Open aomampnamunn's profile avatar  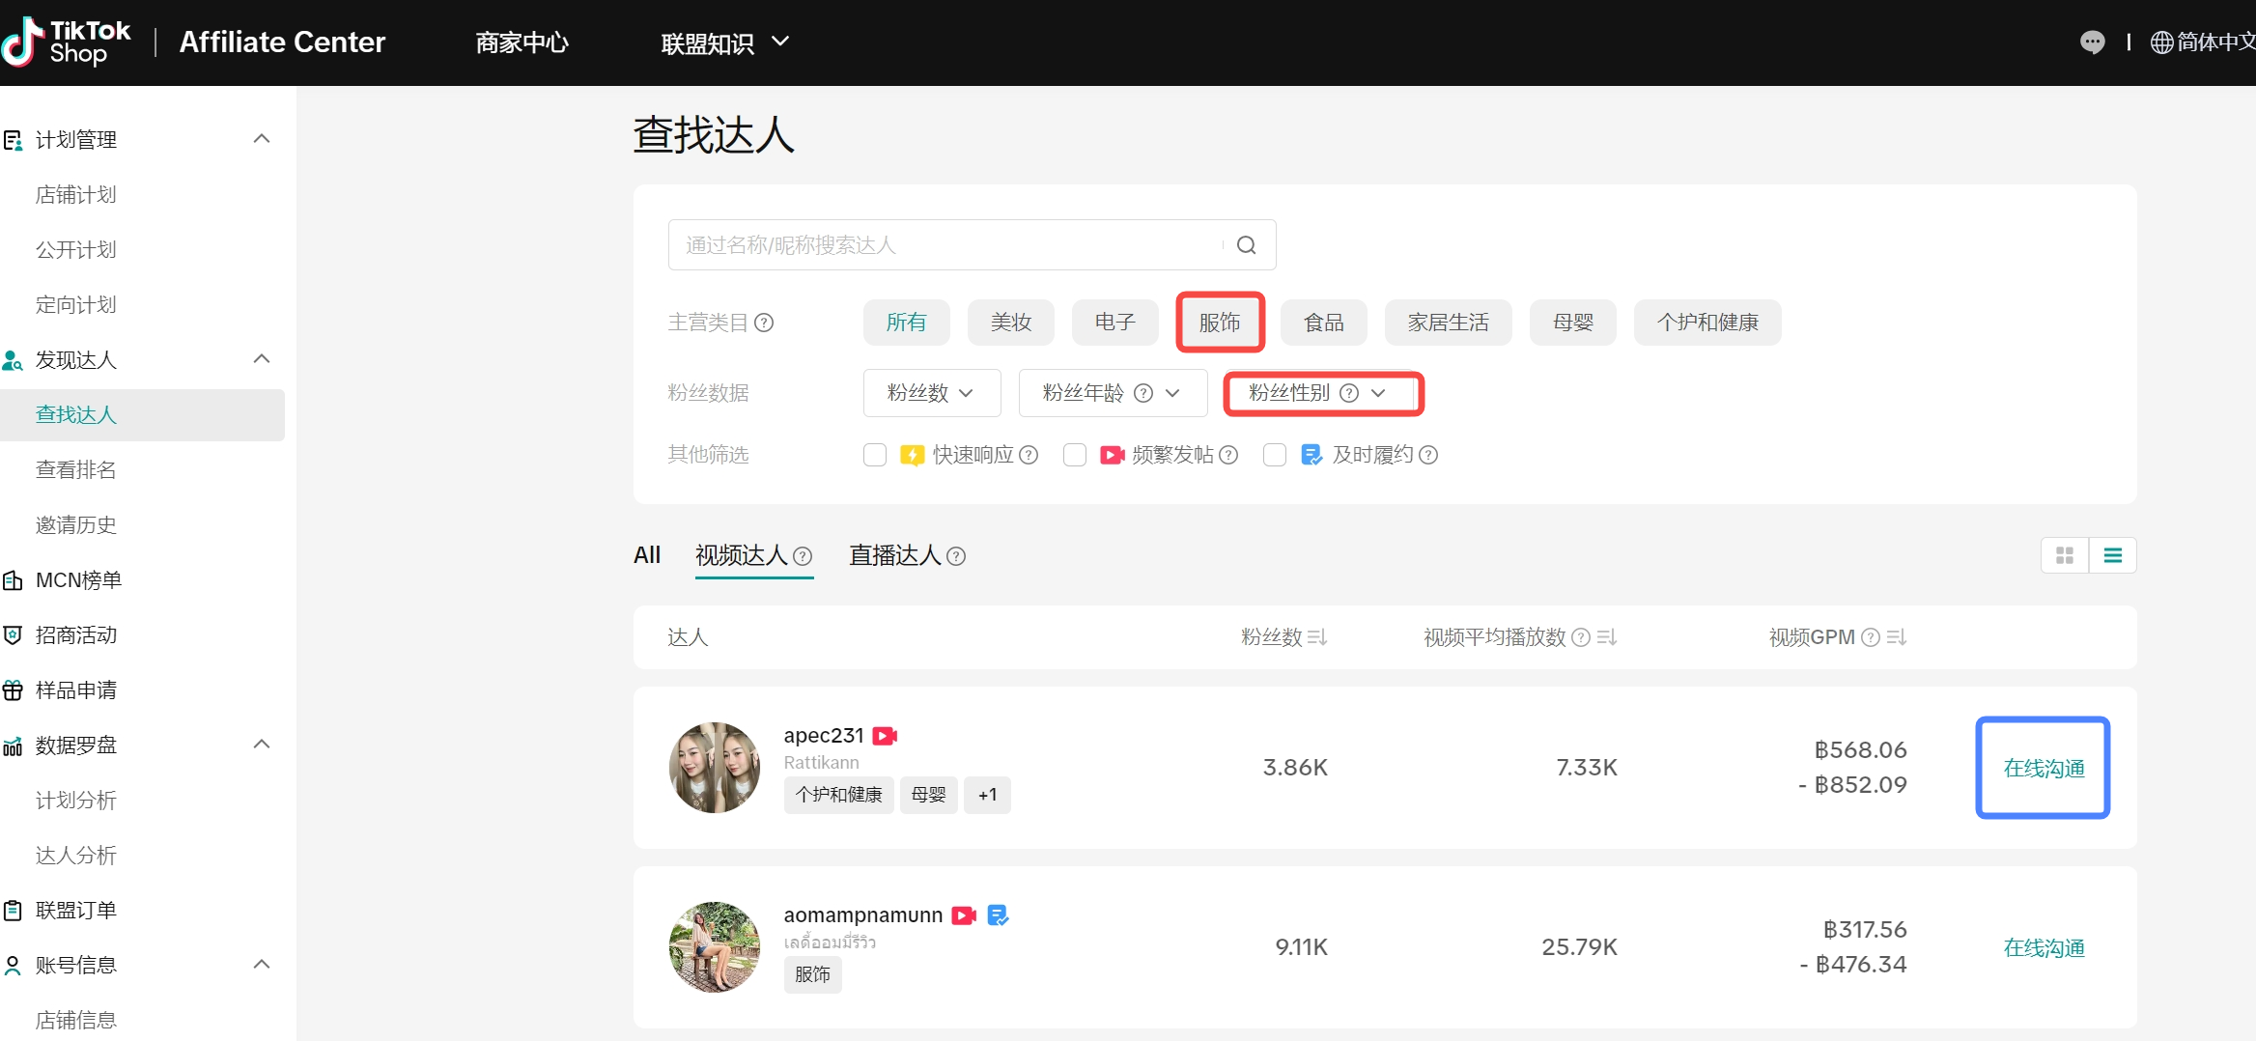(715, 946)
